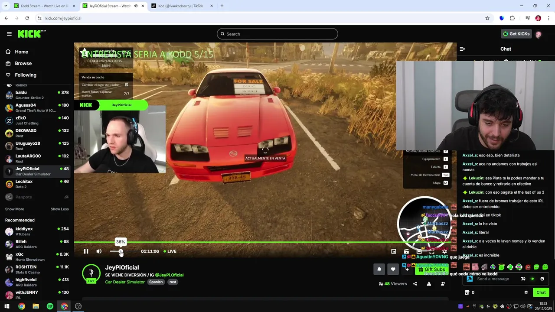
Task: Open the Kick hamburger menu
Action: click(9, 34)
